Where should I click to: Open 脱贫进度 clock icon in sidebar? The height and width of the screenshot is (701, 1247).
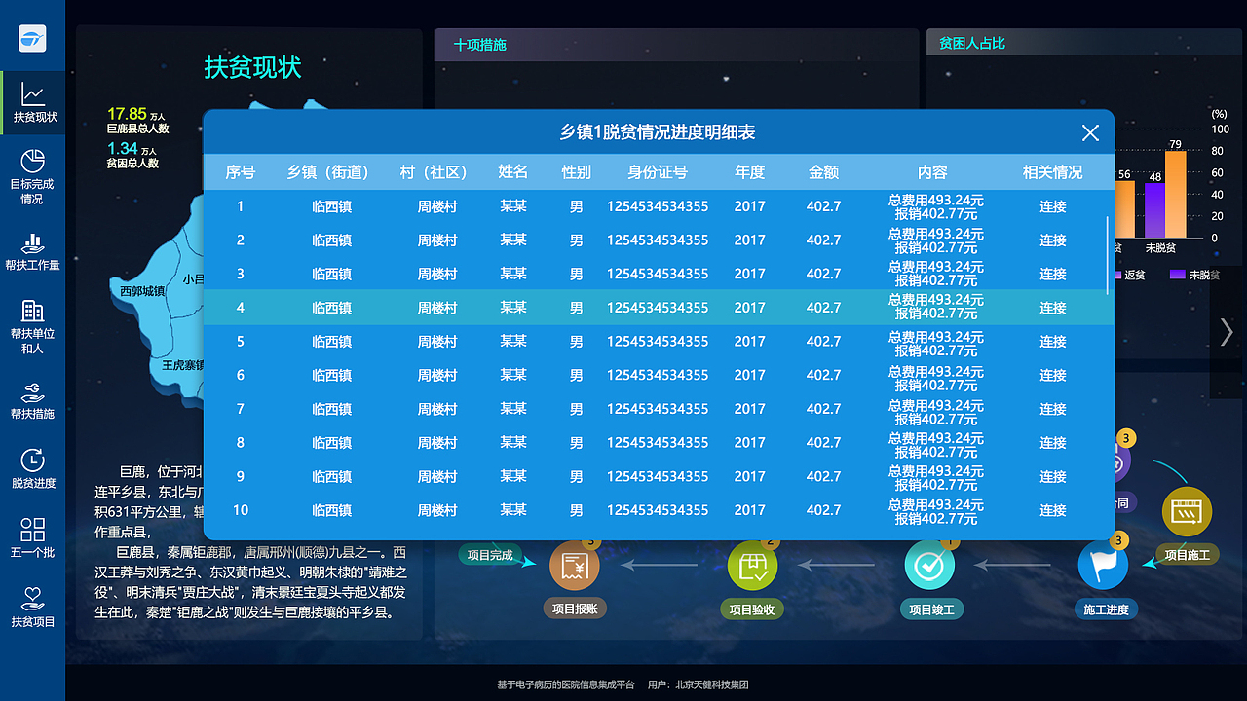point(33,469)
